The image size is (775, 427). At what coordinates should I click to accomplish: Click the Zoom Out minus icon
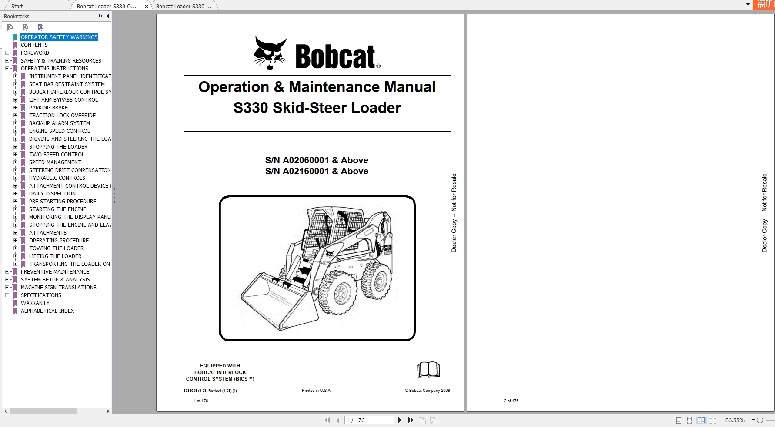(760, 420)
